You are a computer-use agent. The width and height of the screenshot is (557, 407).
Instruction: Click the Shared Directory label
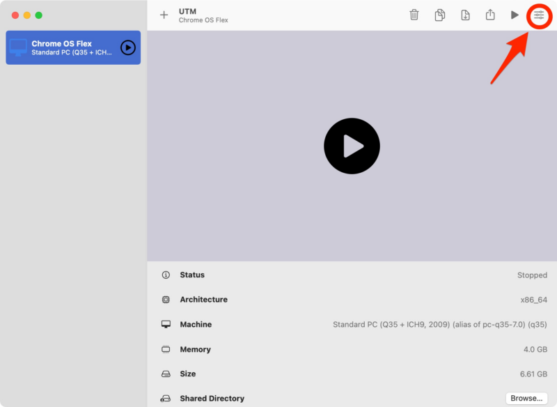[x=212, y=399]
